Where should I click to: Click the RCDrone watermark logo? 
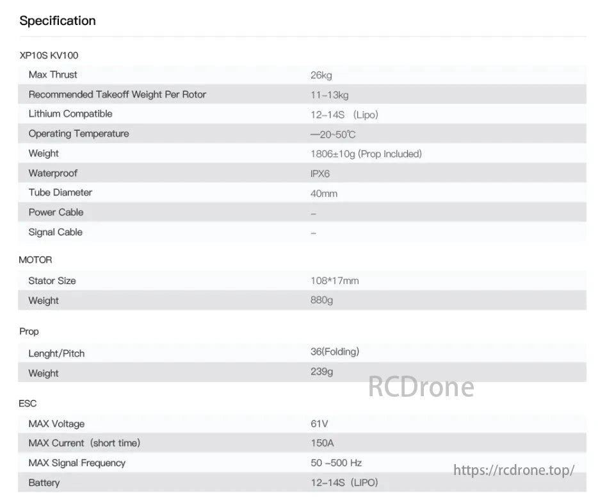[421, 387]
